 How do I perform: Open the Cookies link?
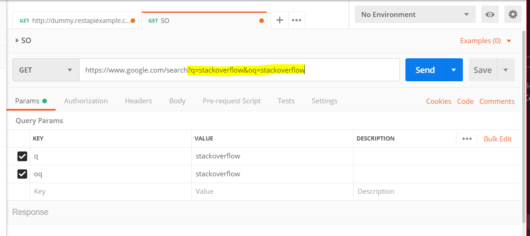coord(439,101)
